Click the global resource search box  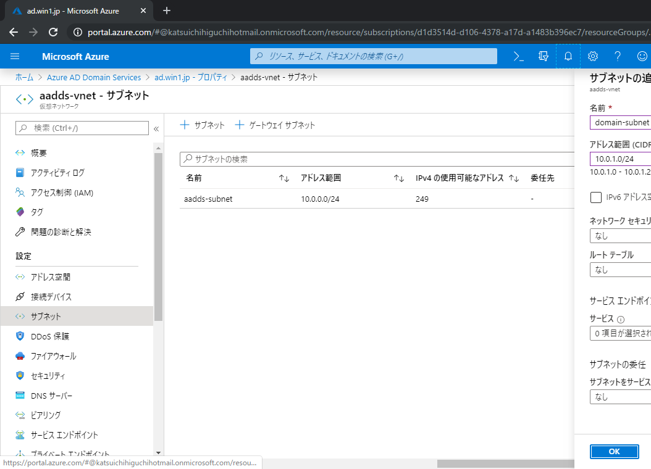point(373,56)
